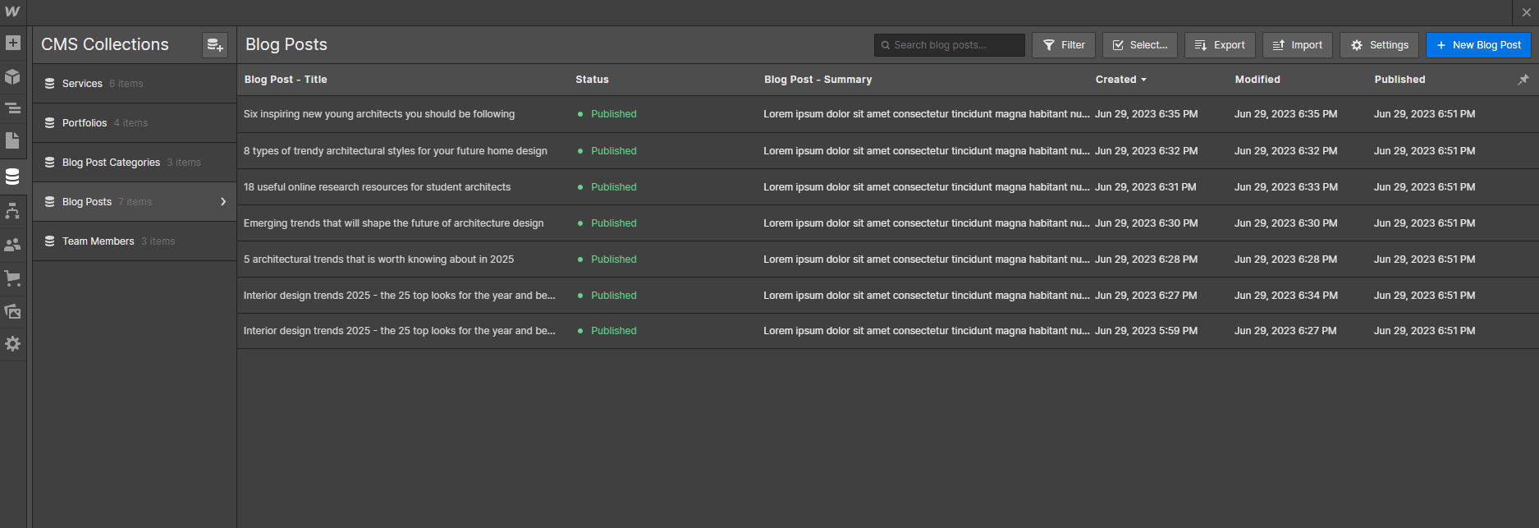Pin the table column with pin icon
The width and height of the screenshot is (1539, 528).
[x=1523, y=80]
